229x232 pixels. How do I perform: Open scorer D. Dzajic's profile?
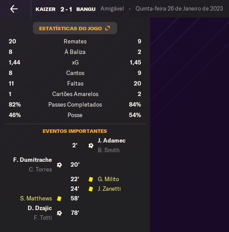click(40, 208)
